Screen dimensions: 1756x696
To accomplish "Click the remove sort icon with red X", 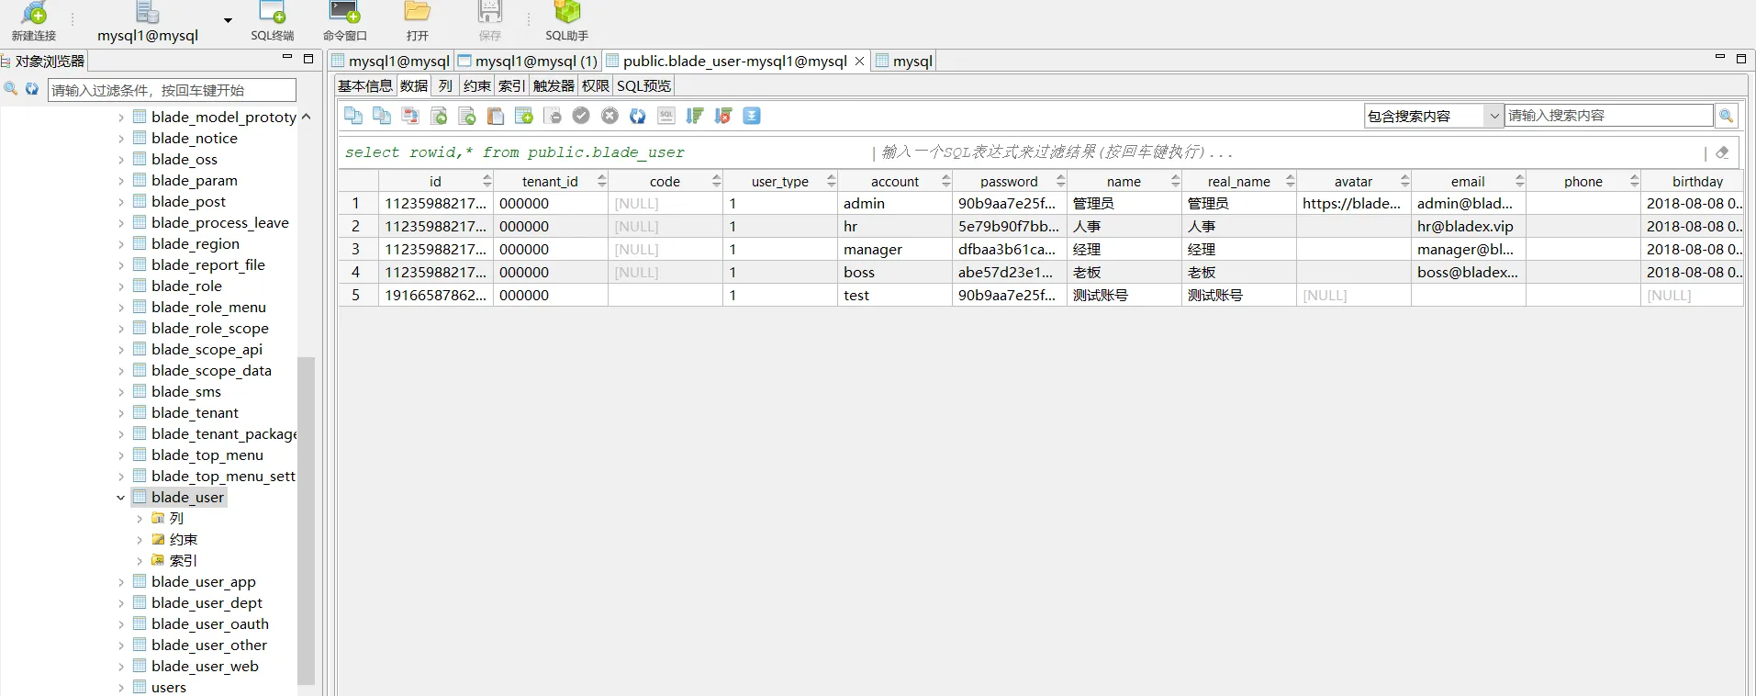I will click(x=723, y=116).
